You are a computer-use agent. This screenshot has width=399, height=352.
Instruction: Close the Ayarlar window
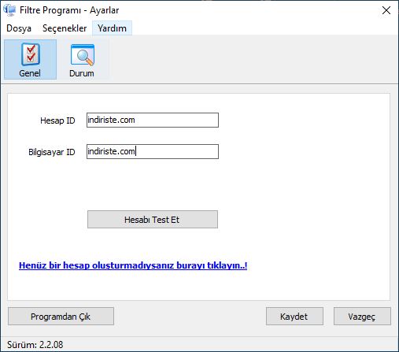tap(386, 10)
